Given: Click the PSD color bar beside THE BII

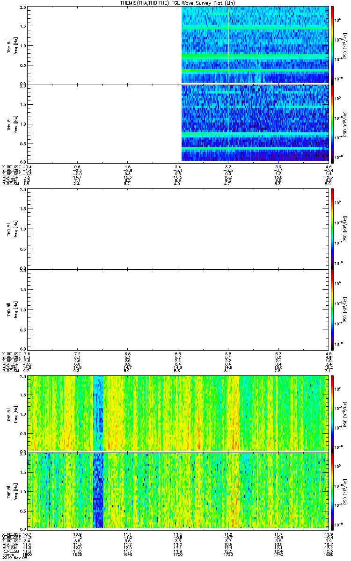Looking at the screenshot, I should (332, 490).
